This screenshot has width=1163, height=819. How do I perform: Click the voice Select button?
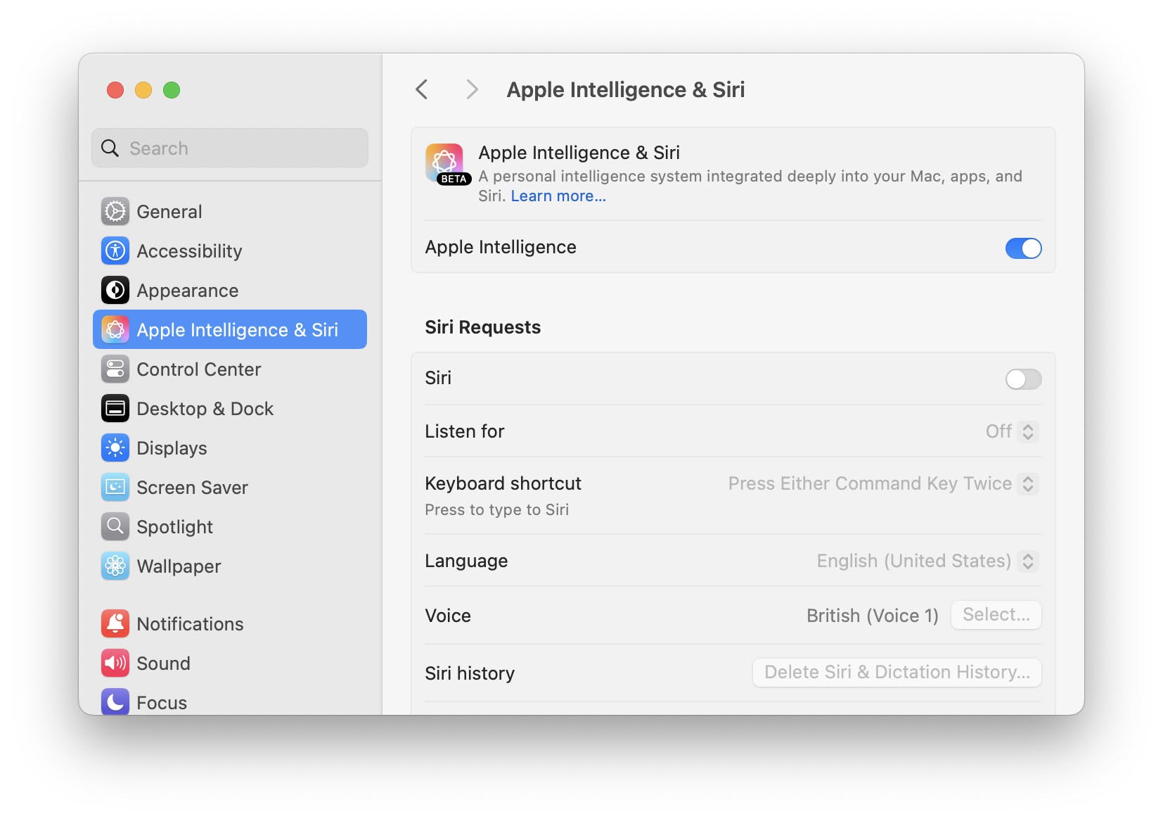pos(996,615)
